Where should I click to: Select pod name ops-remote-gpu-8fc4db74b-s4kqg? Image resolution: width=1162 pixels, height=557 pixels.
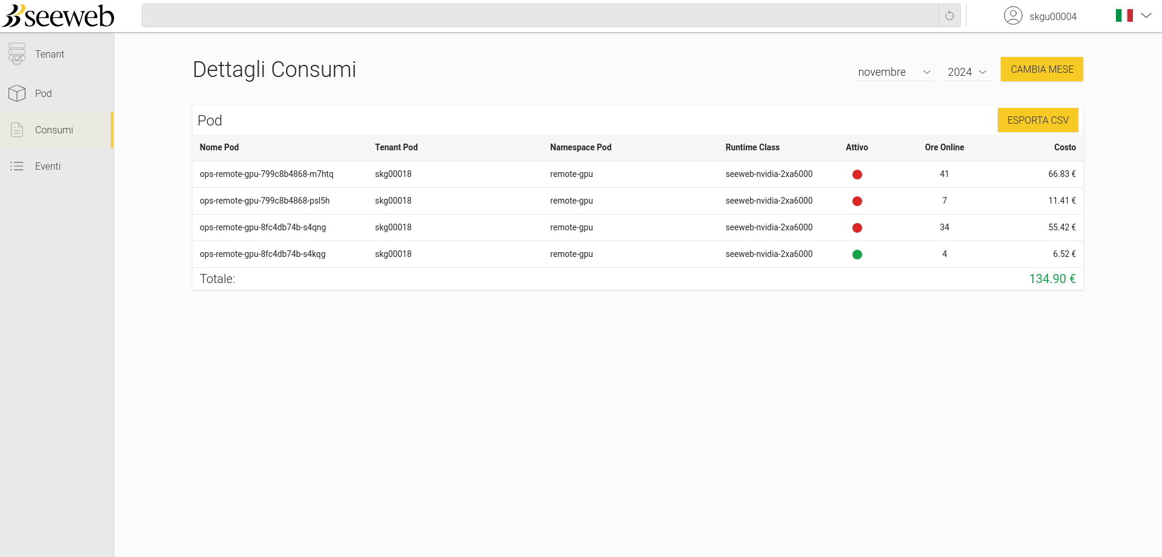pyautogui.click(x=262, y=254)
